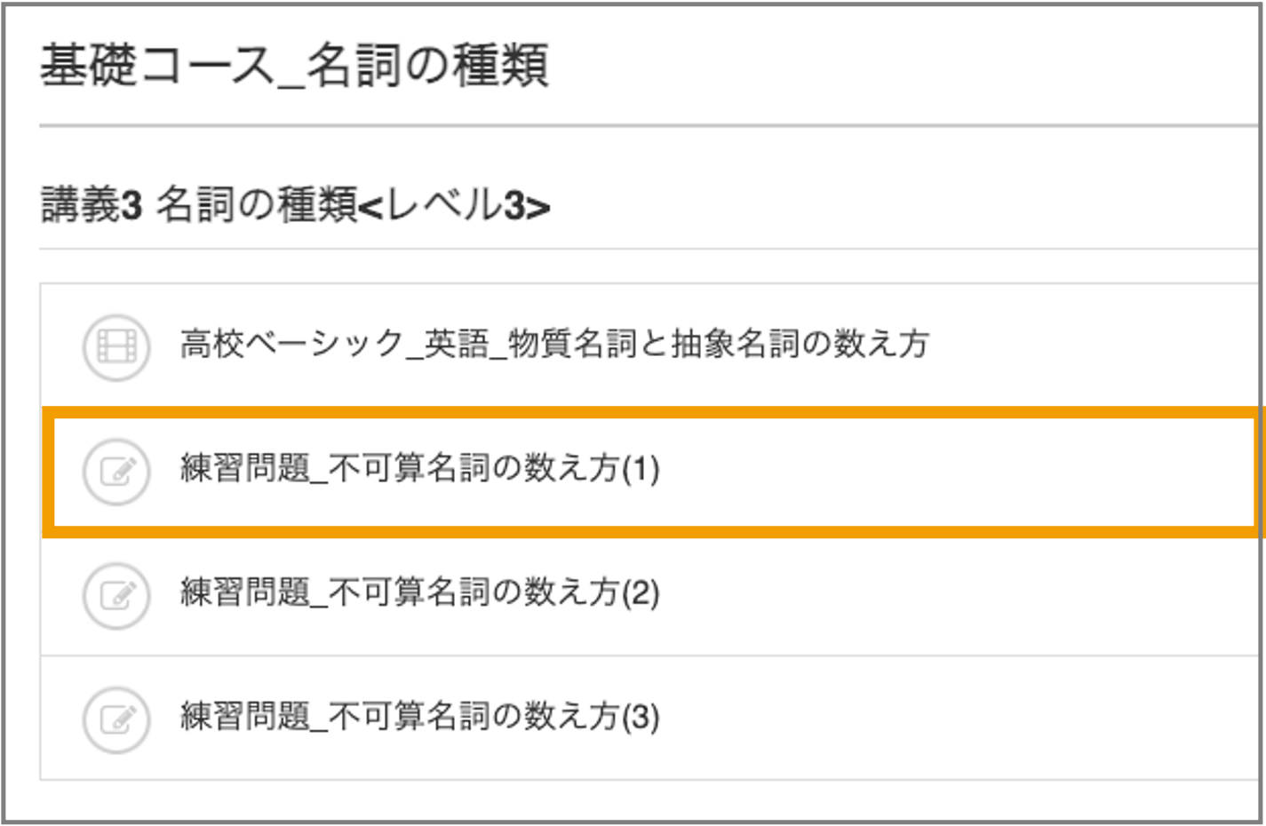The image size is (1266, 826).
Task: Click the film icon for the video lecture
Action: [x=116, y=346]
